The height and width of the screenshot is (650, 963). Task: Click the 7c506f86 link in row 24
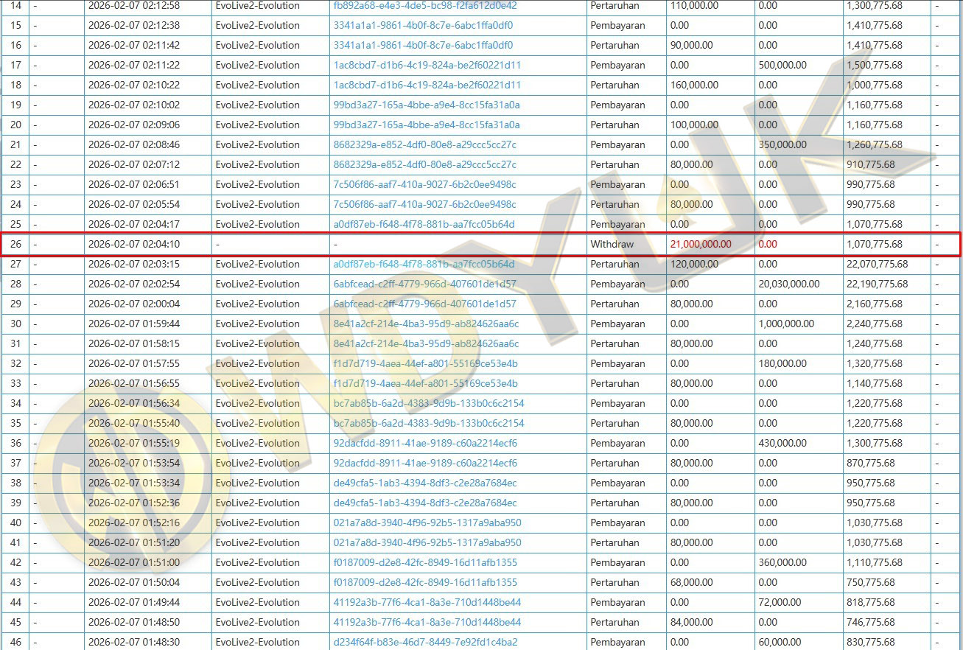(x=424, y=205)
